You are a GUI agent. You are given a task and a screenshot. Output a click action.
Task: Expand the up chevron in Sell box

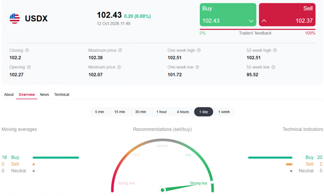point(264,21)
